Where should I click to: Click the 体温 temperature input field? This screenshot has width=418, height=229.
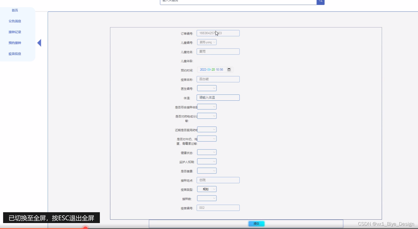218,98
